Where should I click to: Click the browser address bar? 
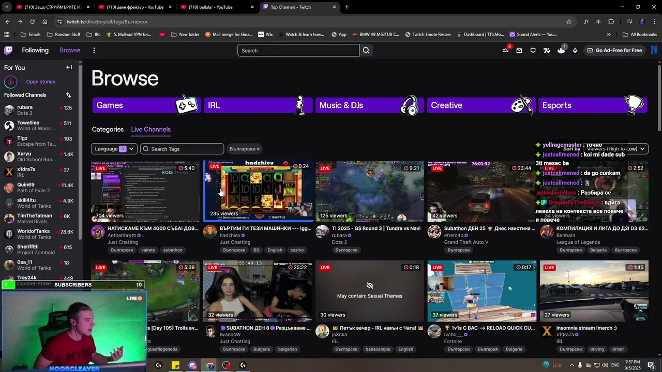pyautogui.click(x=310, y=22)
